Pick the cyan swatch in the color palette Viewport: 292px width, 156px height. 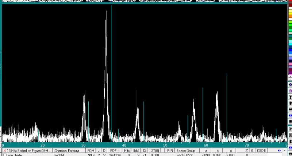[290, 44]
